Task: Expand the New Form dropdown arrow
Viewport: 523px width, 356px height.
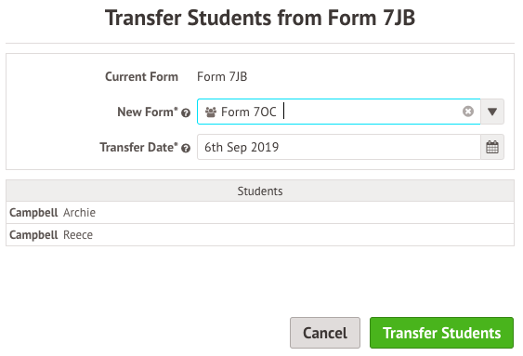Action: (492, 112)
